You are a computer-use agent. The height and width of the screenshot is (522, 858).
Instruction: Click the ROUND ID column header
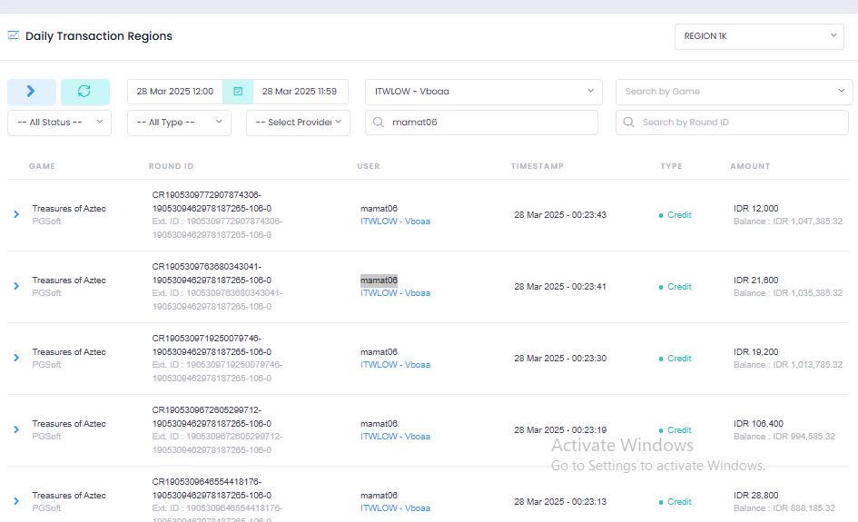click(x=172, y=166)
